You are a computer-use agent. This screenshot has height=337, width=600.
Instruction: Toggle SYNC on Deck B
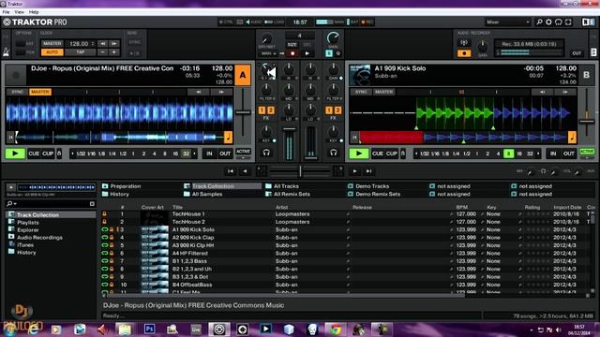[x=361, y=92]
